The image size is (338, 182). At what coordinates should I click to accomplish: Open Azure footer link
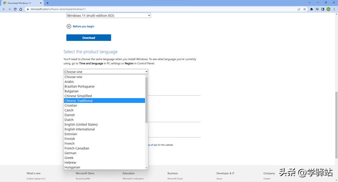click(x=219, y=178)
